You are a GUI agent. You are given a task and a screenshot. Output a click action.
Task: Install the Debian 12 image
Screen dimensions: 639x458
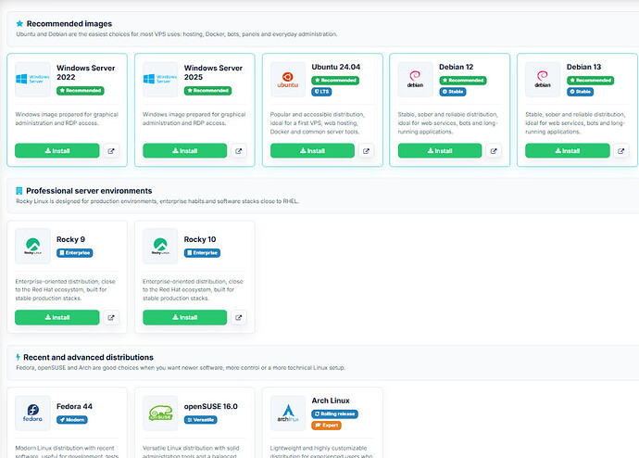click(x=440, y=150)
